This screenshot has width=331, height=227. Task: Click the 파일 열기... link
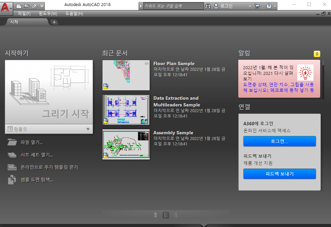(x=32, y=142)
